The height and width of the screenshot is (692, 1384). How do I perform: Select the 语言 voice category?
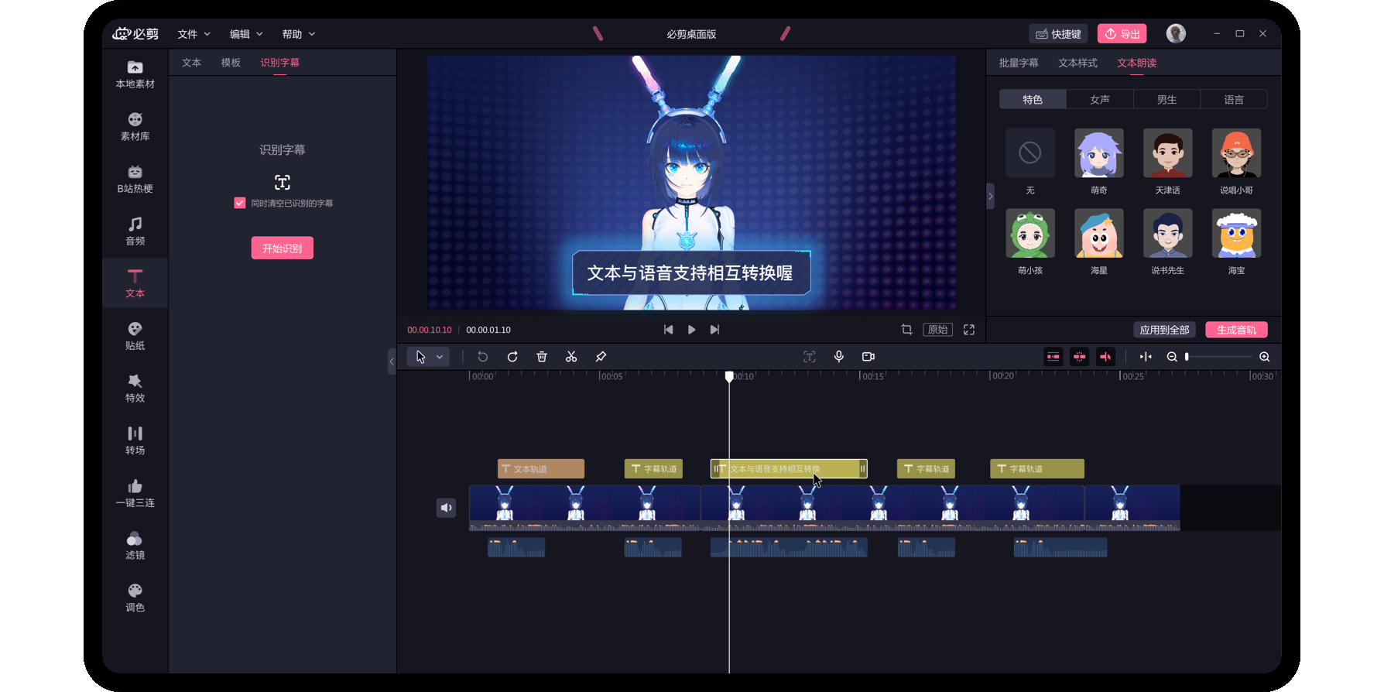1234,99
